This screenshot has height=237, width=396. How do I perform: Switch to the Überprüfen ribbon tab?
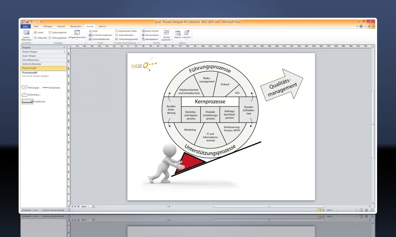76,26
